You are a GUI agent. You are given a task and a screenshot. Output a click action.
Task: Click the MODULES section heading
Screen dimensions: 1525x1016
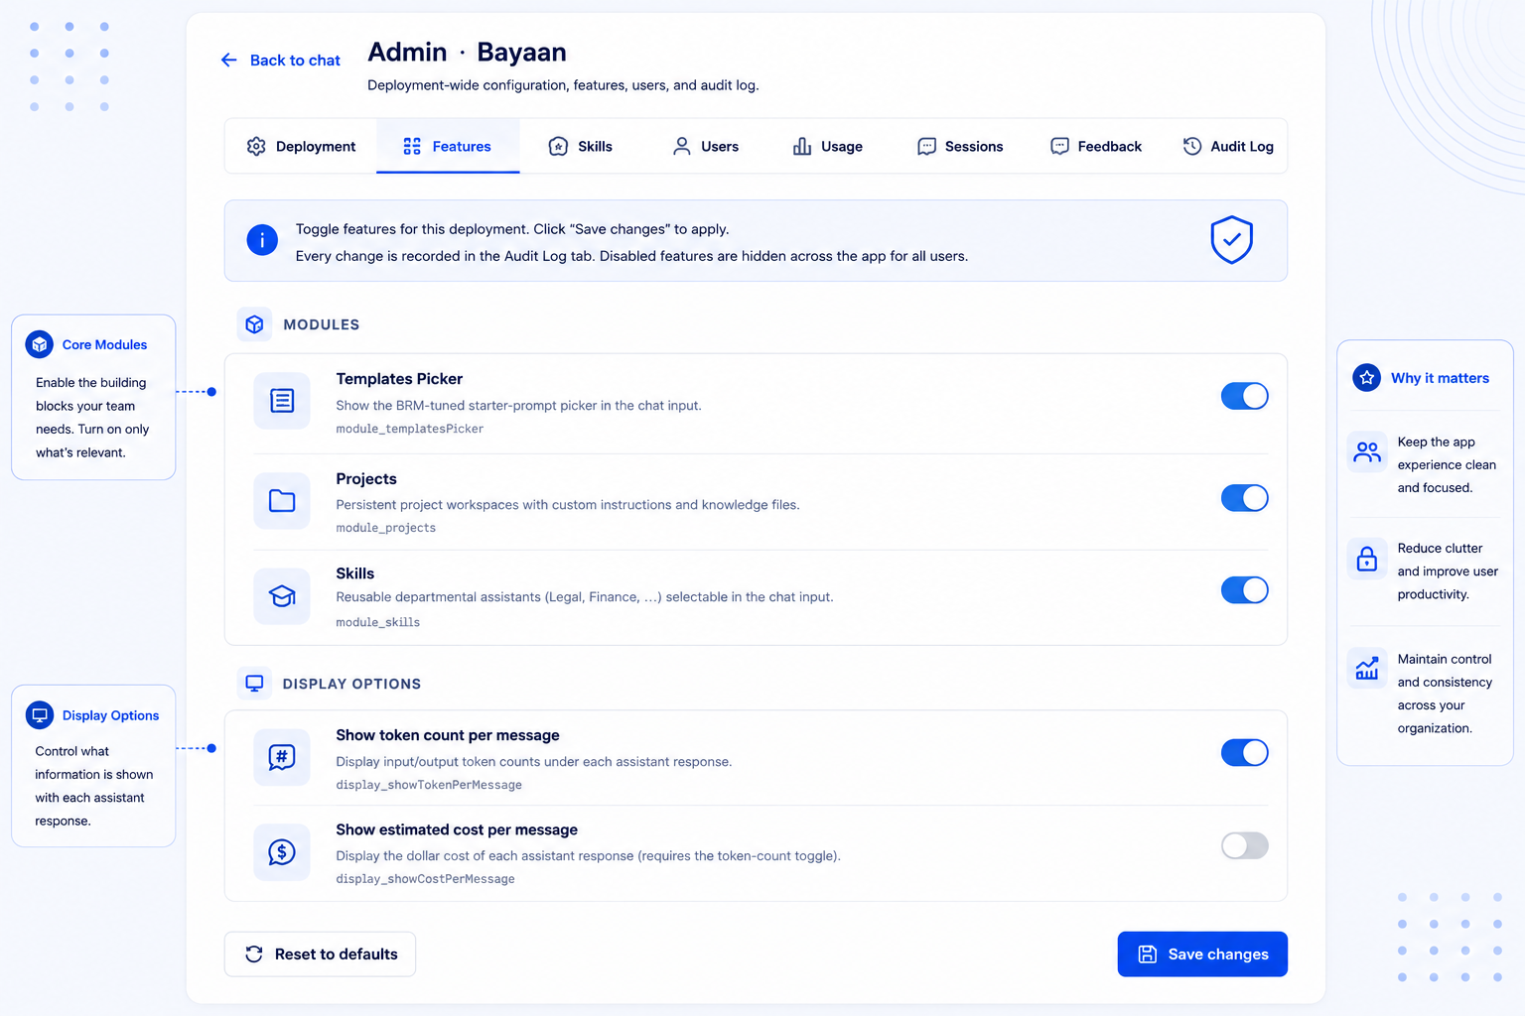322,324
